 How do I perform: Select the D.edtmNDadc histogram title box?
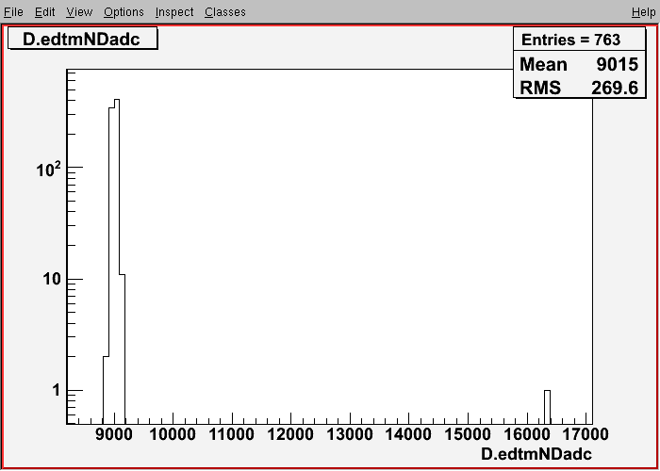(83, 39)
